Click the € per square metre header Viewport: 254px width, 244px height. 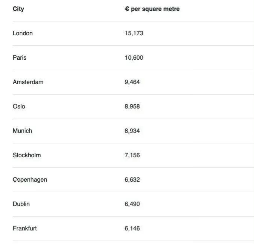tap(152, 9)
